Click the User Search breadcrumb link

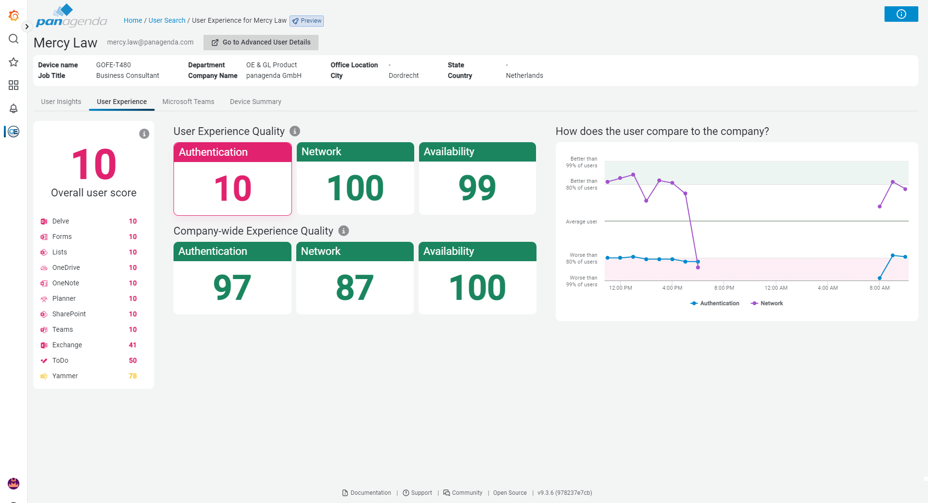point(167,20)
